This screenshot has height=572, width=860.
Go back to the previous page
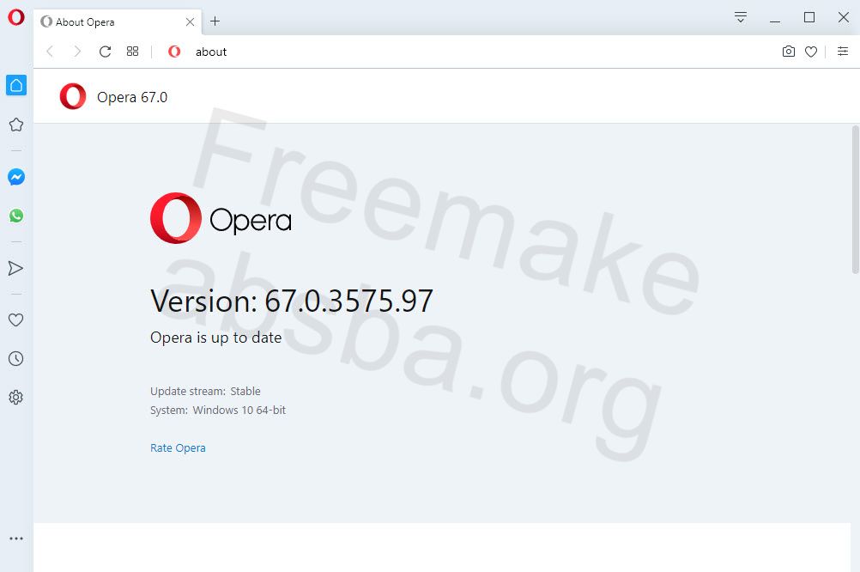click(x=50, y=52)
